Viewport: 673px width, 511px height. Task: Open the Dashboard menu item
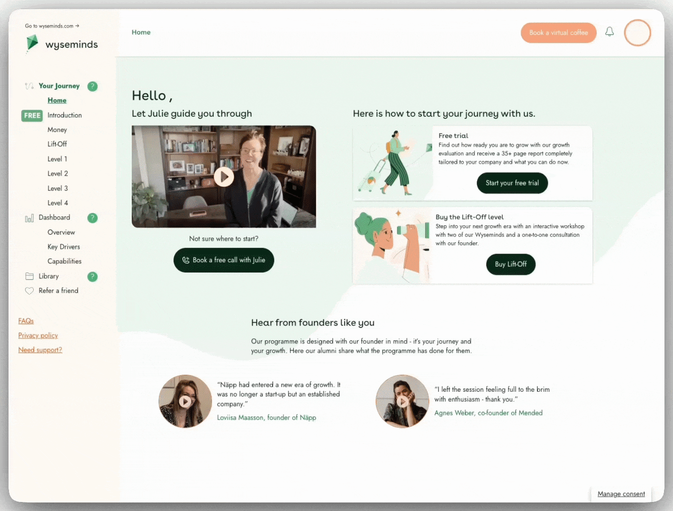[x=55, y=218]
